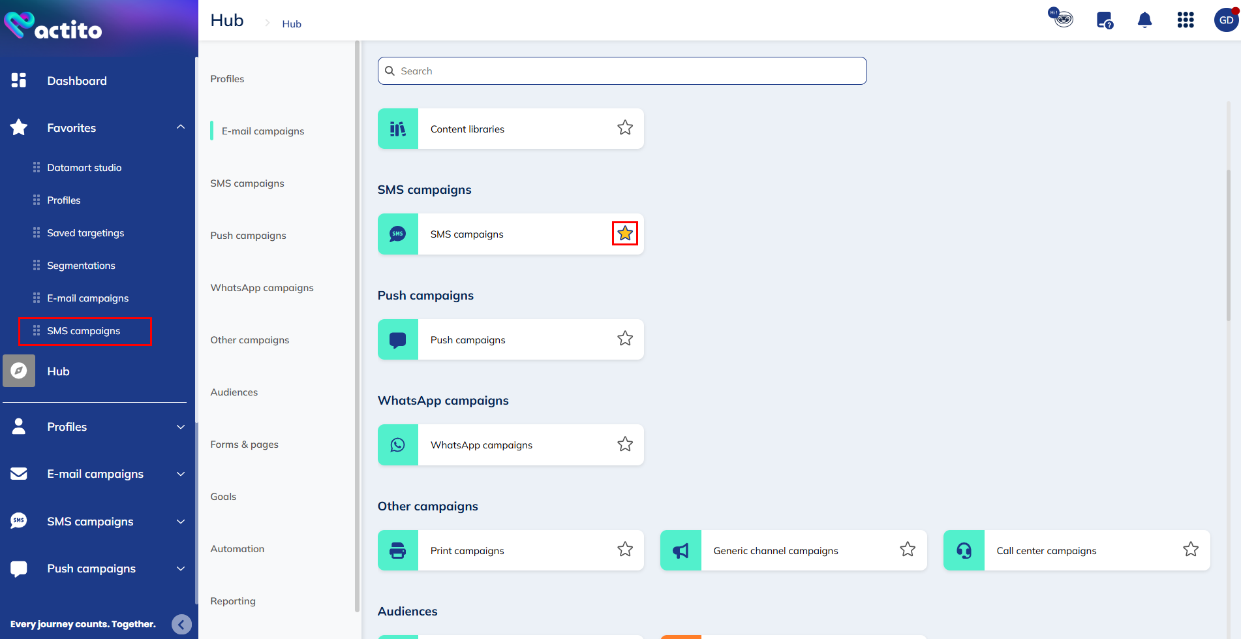The width and height of the screenshot is (1241, 639).
Task: Click the SMS speech-bubble icon on the card
Action: pyautogui.click(x=397, y=234)
